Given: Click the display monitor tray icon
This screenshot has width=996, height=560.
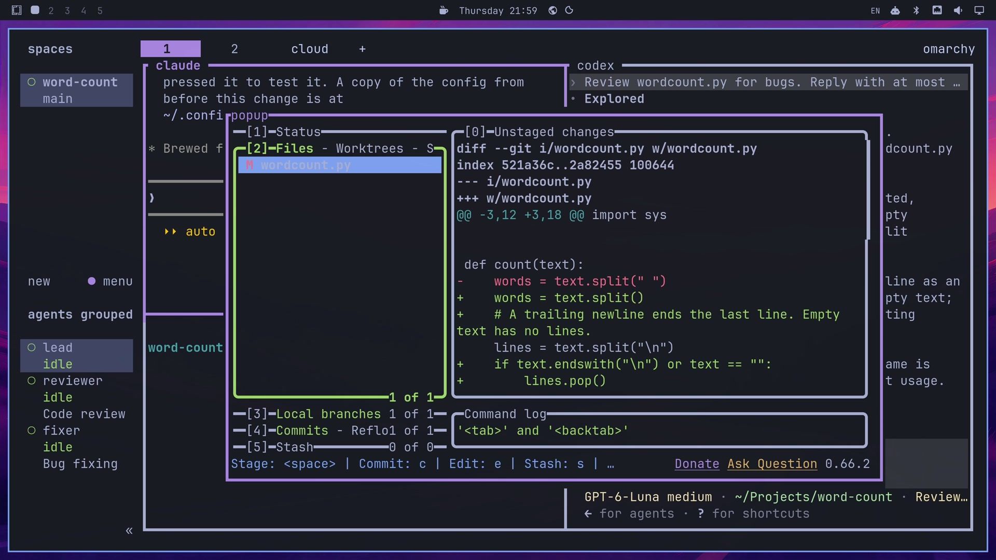Looking at the screenshot, I should point(979,10).
